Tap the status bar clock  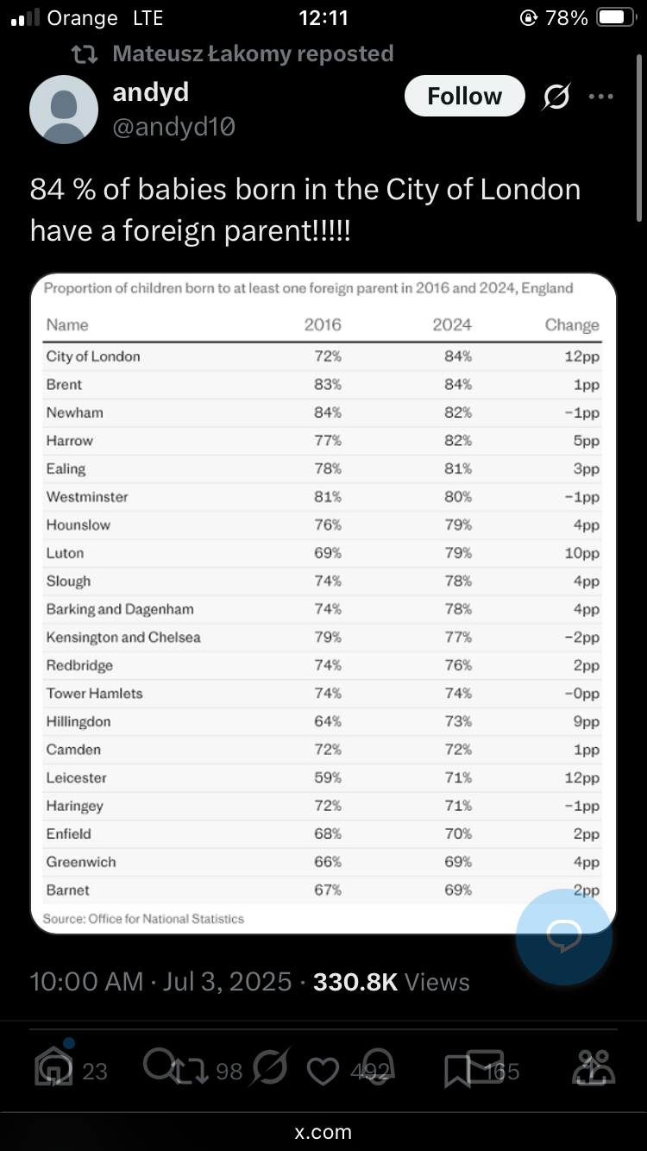tap(323, 18)
